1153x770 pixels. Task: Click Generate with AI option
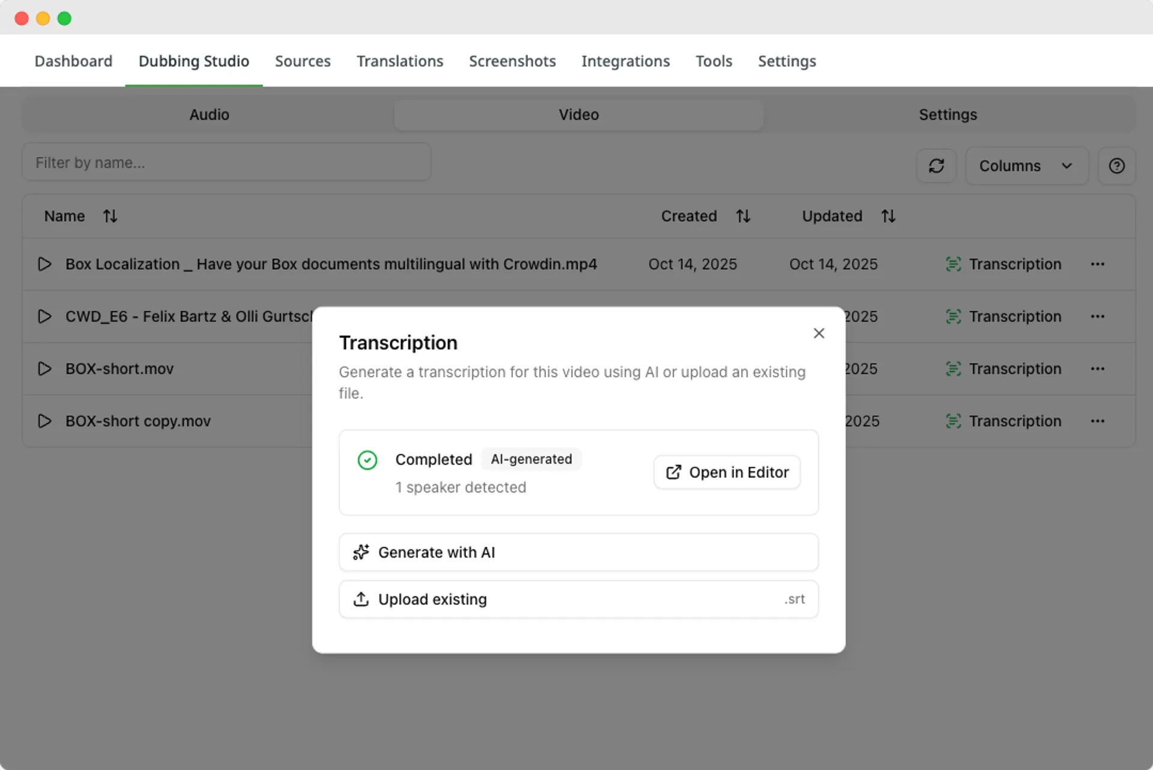pos(578,552)
